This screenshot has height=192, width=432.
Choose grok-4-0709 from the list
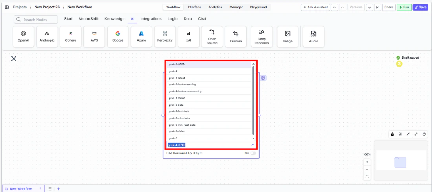click(x=209, y=65)
